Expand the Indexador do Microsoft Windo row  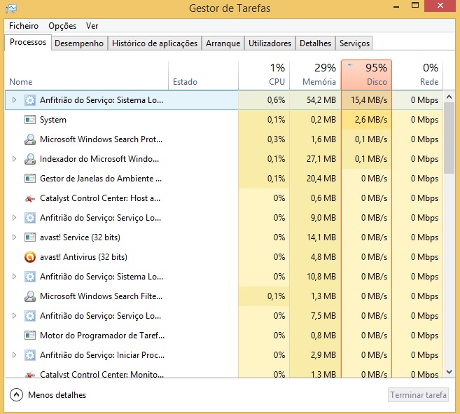pos(14,159)
